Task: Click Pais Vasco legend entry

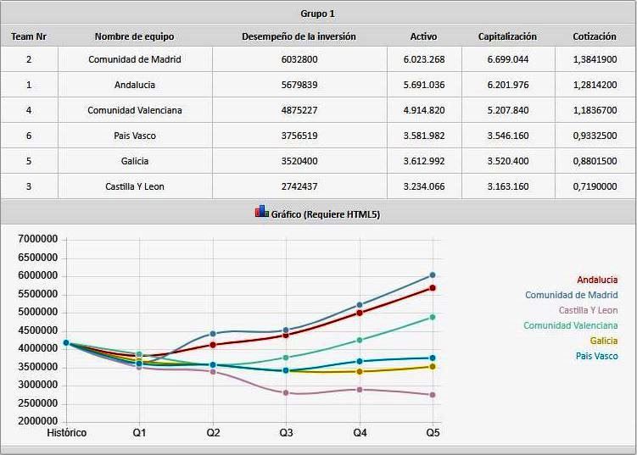Action: coord(597,357)
